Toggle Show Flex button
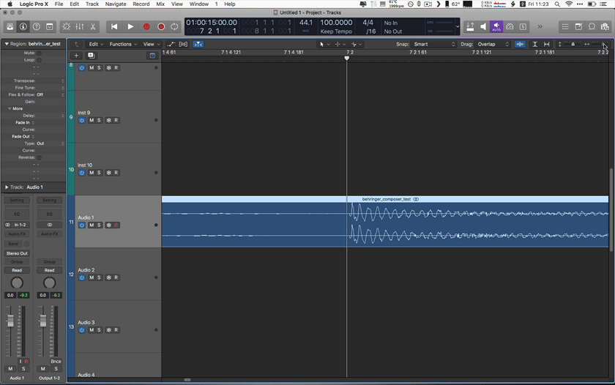The height and width of the screenshot is (385, 615). pos(183,45)
